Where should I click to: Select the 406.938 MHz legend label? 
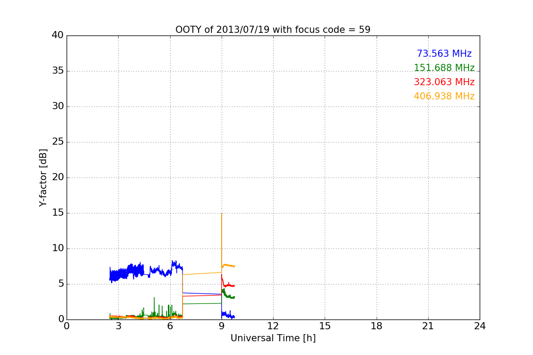click(x=444, y=96)
